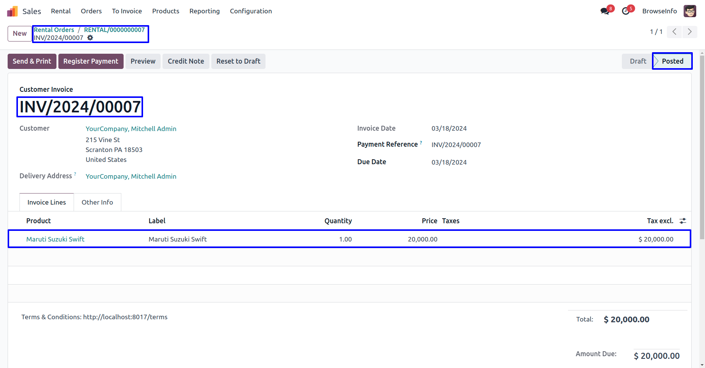
Task: Select the Posted status stage
Action: (x=672, y=61)
